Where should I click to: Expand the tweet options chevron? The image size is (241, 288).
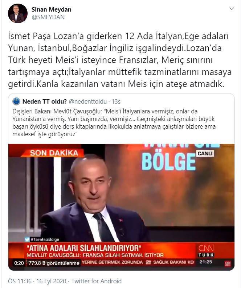click(232, 9)
